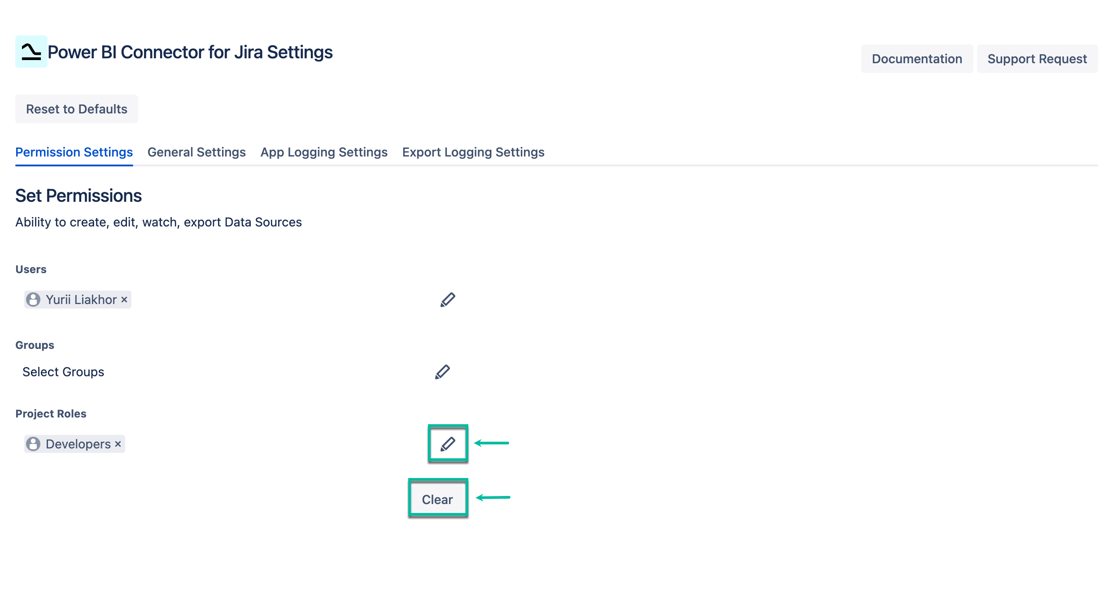
Task: Remove Yurii Liakhor with the x icon
Action: 124,300
